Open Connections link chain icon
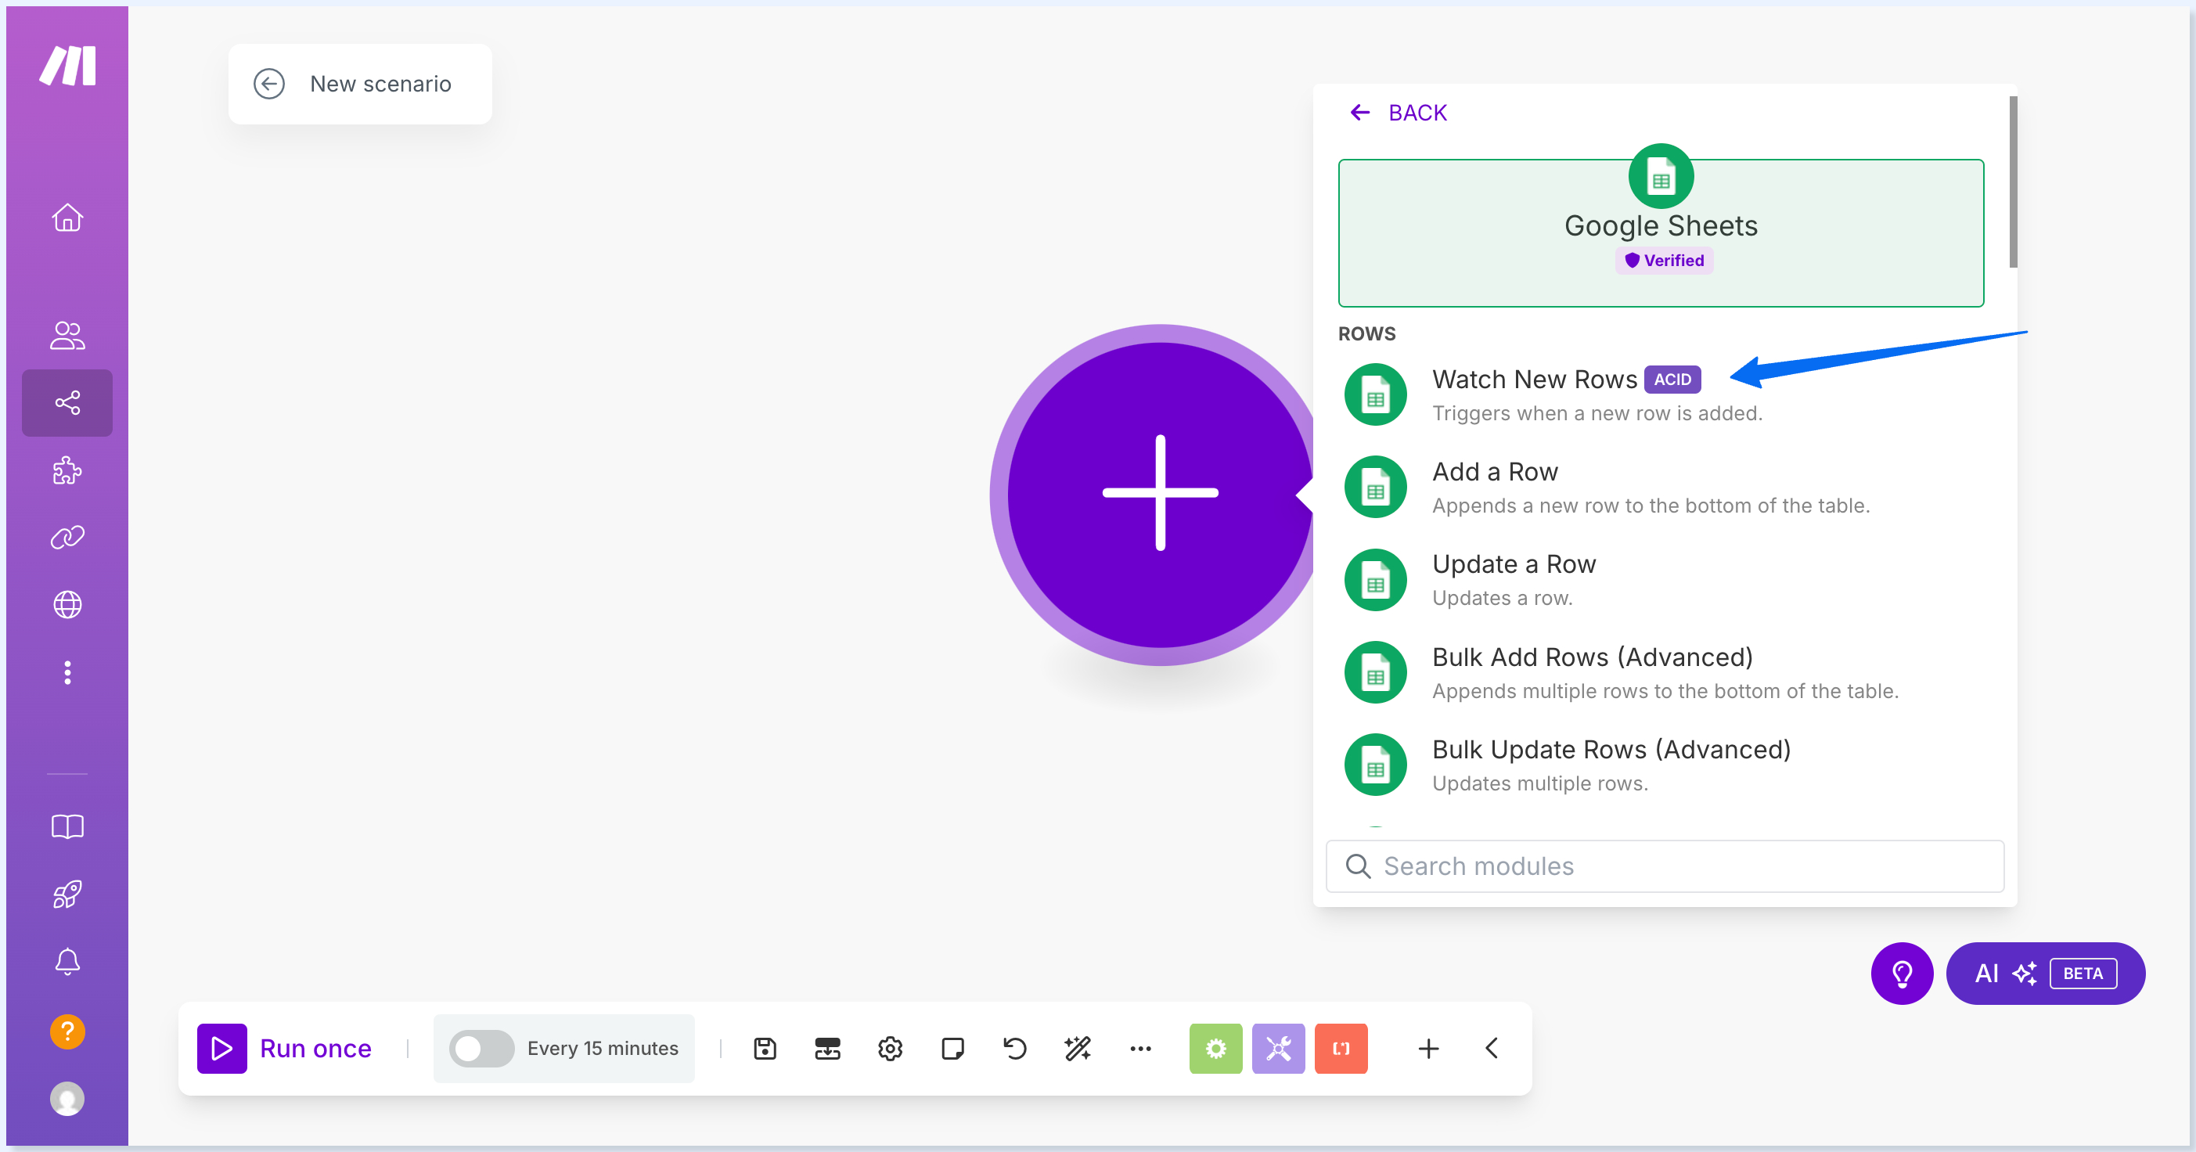Viewport: 2196px width, 1152px height. [67, 537]
